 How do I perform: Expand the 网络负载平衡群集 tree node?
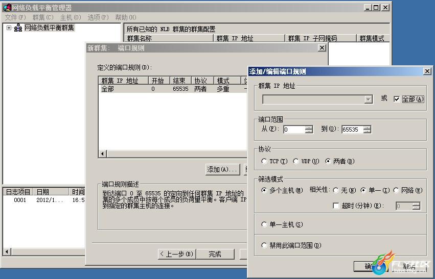pos(9,28)
